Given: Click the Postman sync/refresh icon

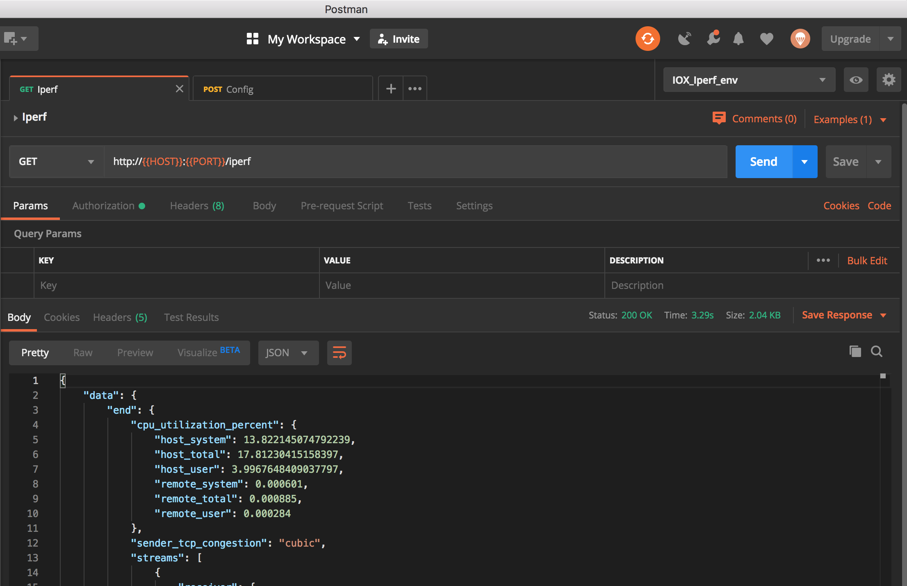Looking at the screenshot, I should click(647, 38).
